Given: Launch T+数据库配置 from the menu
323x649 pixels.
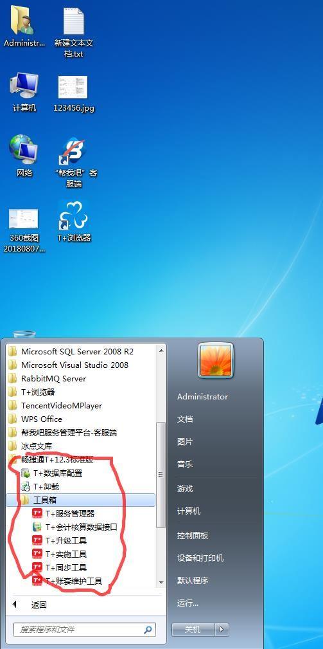Looking at the screenshot, I should pos(52,473).
